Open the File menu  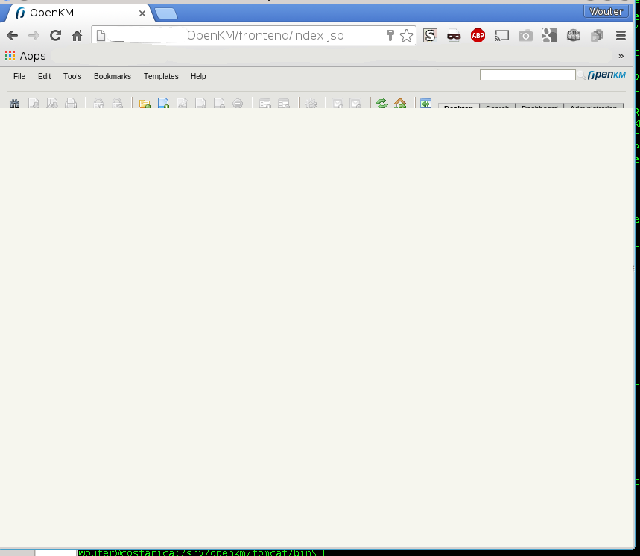[x=19, y=76]
